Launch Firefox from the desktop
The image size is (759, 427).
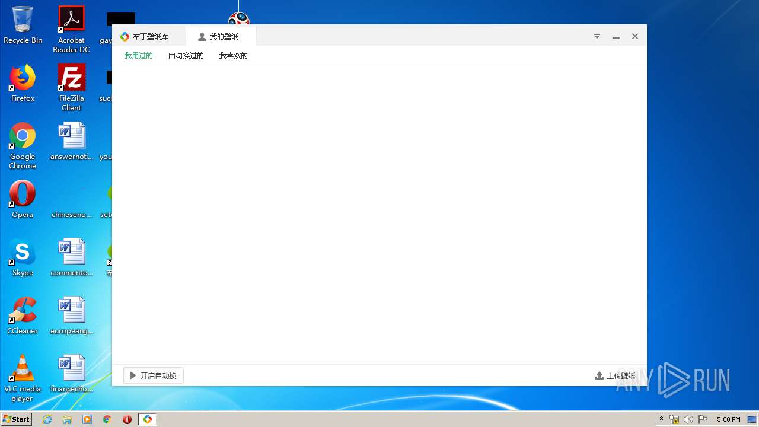pyautogui.click(x=23, y=83)
